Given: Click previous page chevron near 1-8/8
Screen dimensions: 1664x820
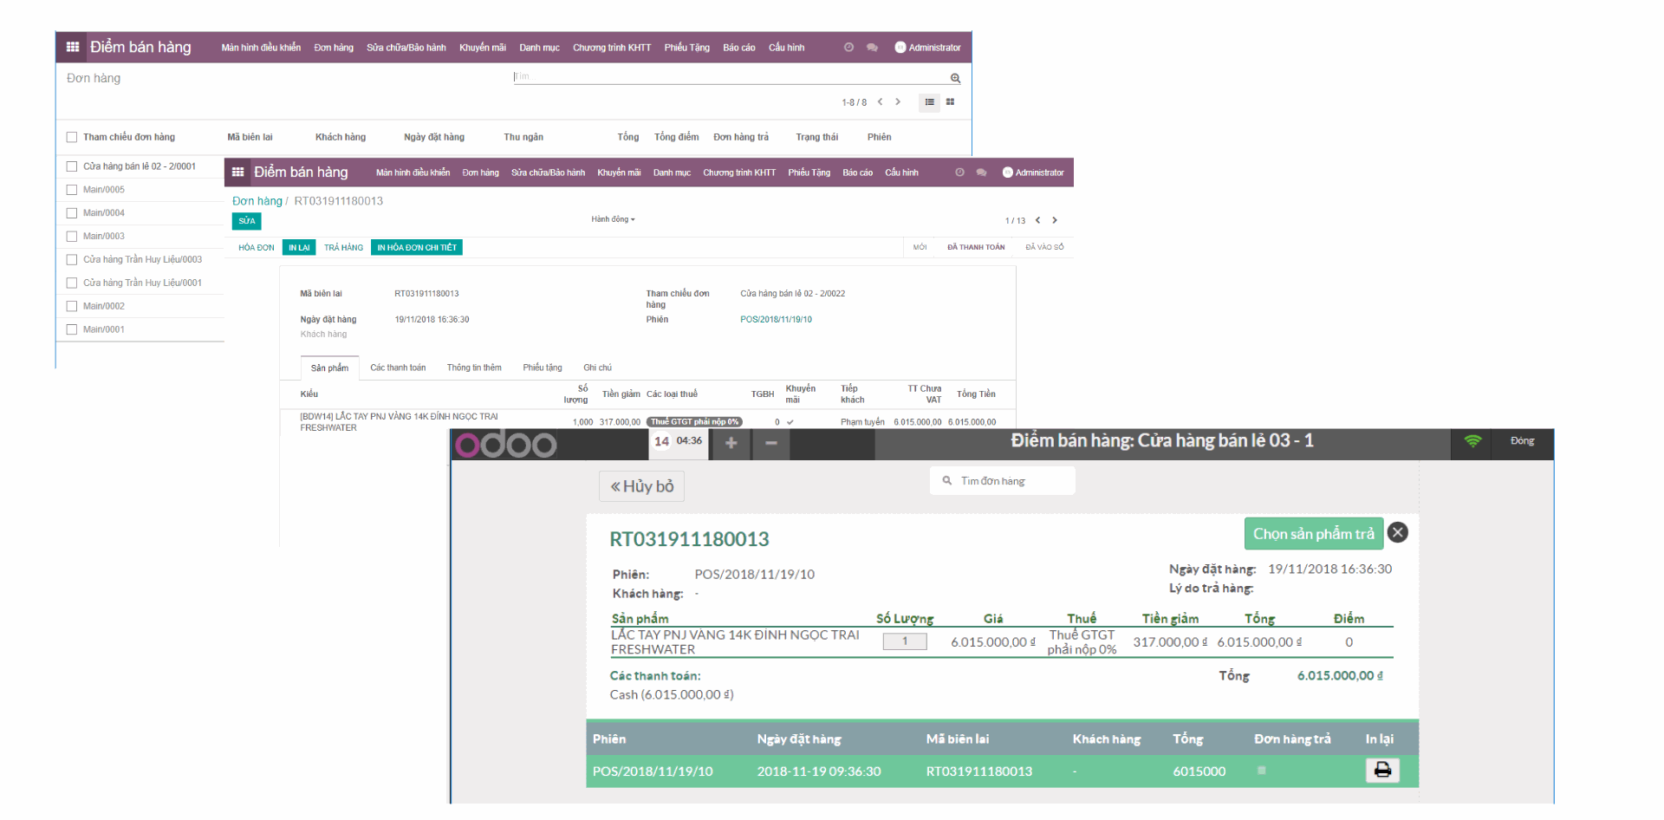Looking at the screenshot, I should 880,102.
